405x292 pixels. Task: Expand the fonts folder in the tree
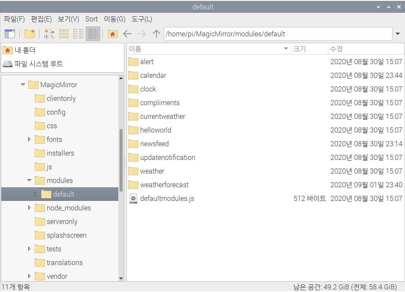coord(29,139)
